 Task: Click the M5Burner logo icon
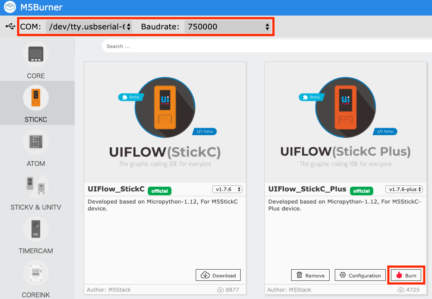(x=10, y=7)
